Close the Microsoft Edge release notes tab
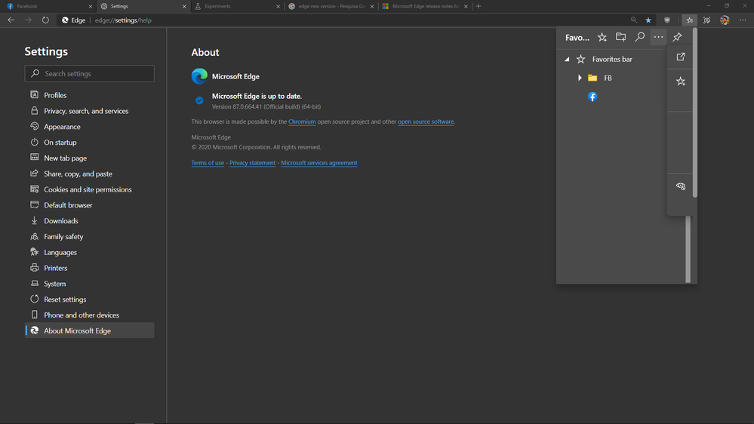The image size is (754, 424). pyautogui.click(x=466, y=6)
